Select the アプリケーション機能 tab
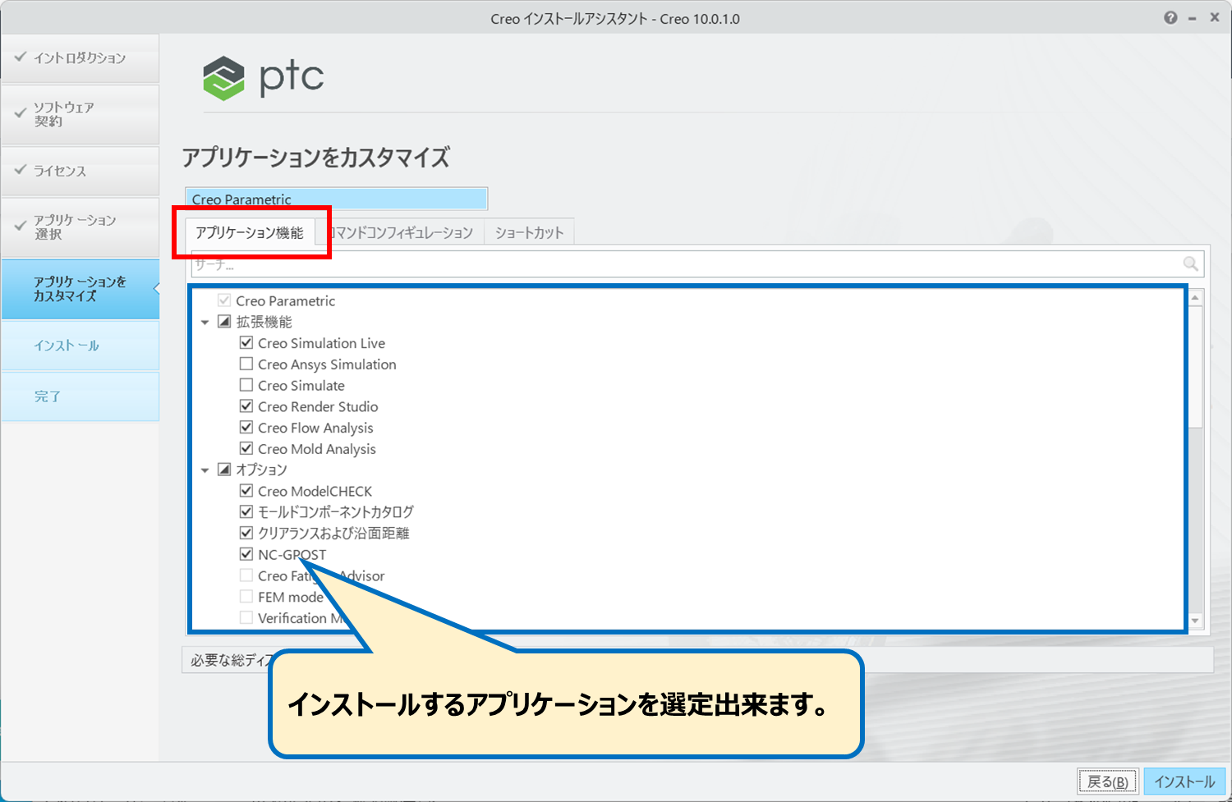The height and width of the screenshot is (802, 1232). pyautogui.click(x=250, y=233)
